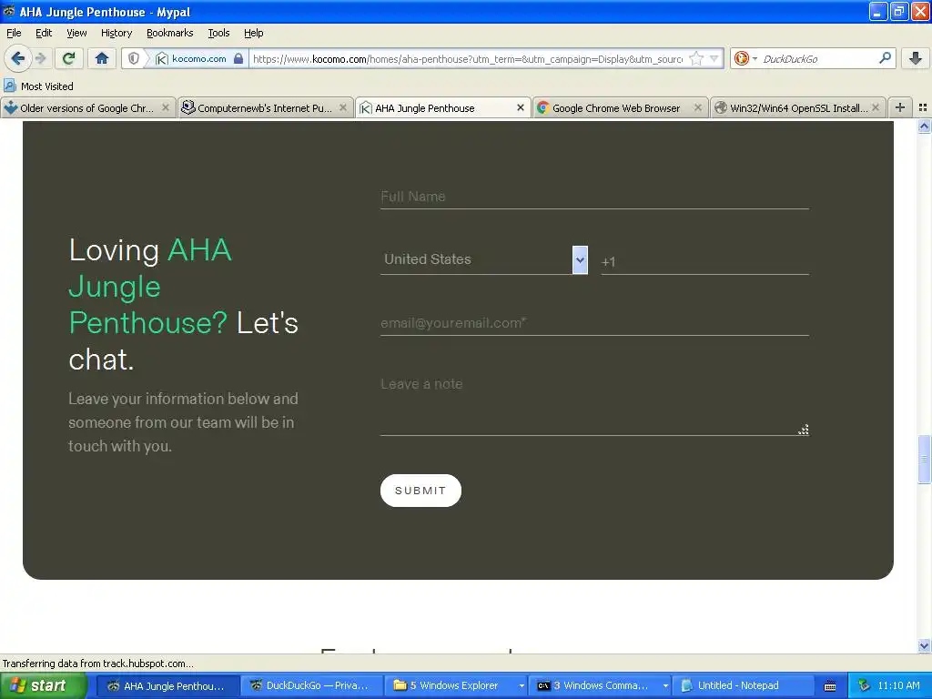Open site identity for kocomo.com
The height and width of the screenshot is (699, 932).
pyautogui.click(x=198, y=58)
